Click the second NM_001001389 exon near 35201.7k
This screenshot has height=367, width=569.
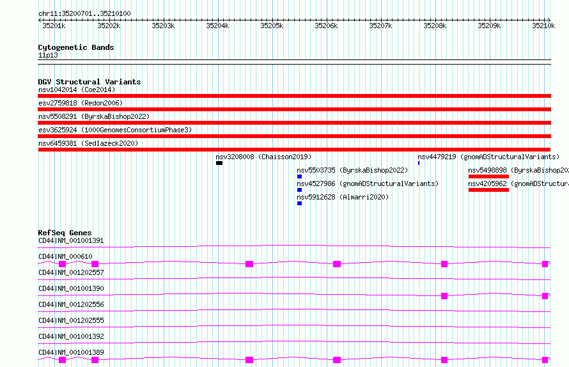[95, 360]
